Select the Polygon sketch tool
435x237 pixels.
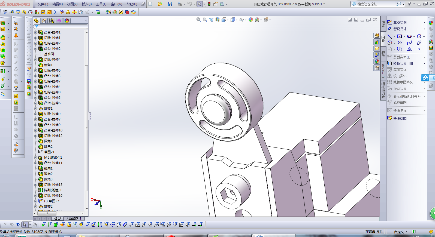coord(400,43)
